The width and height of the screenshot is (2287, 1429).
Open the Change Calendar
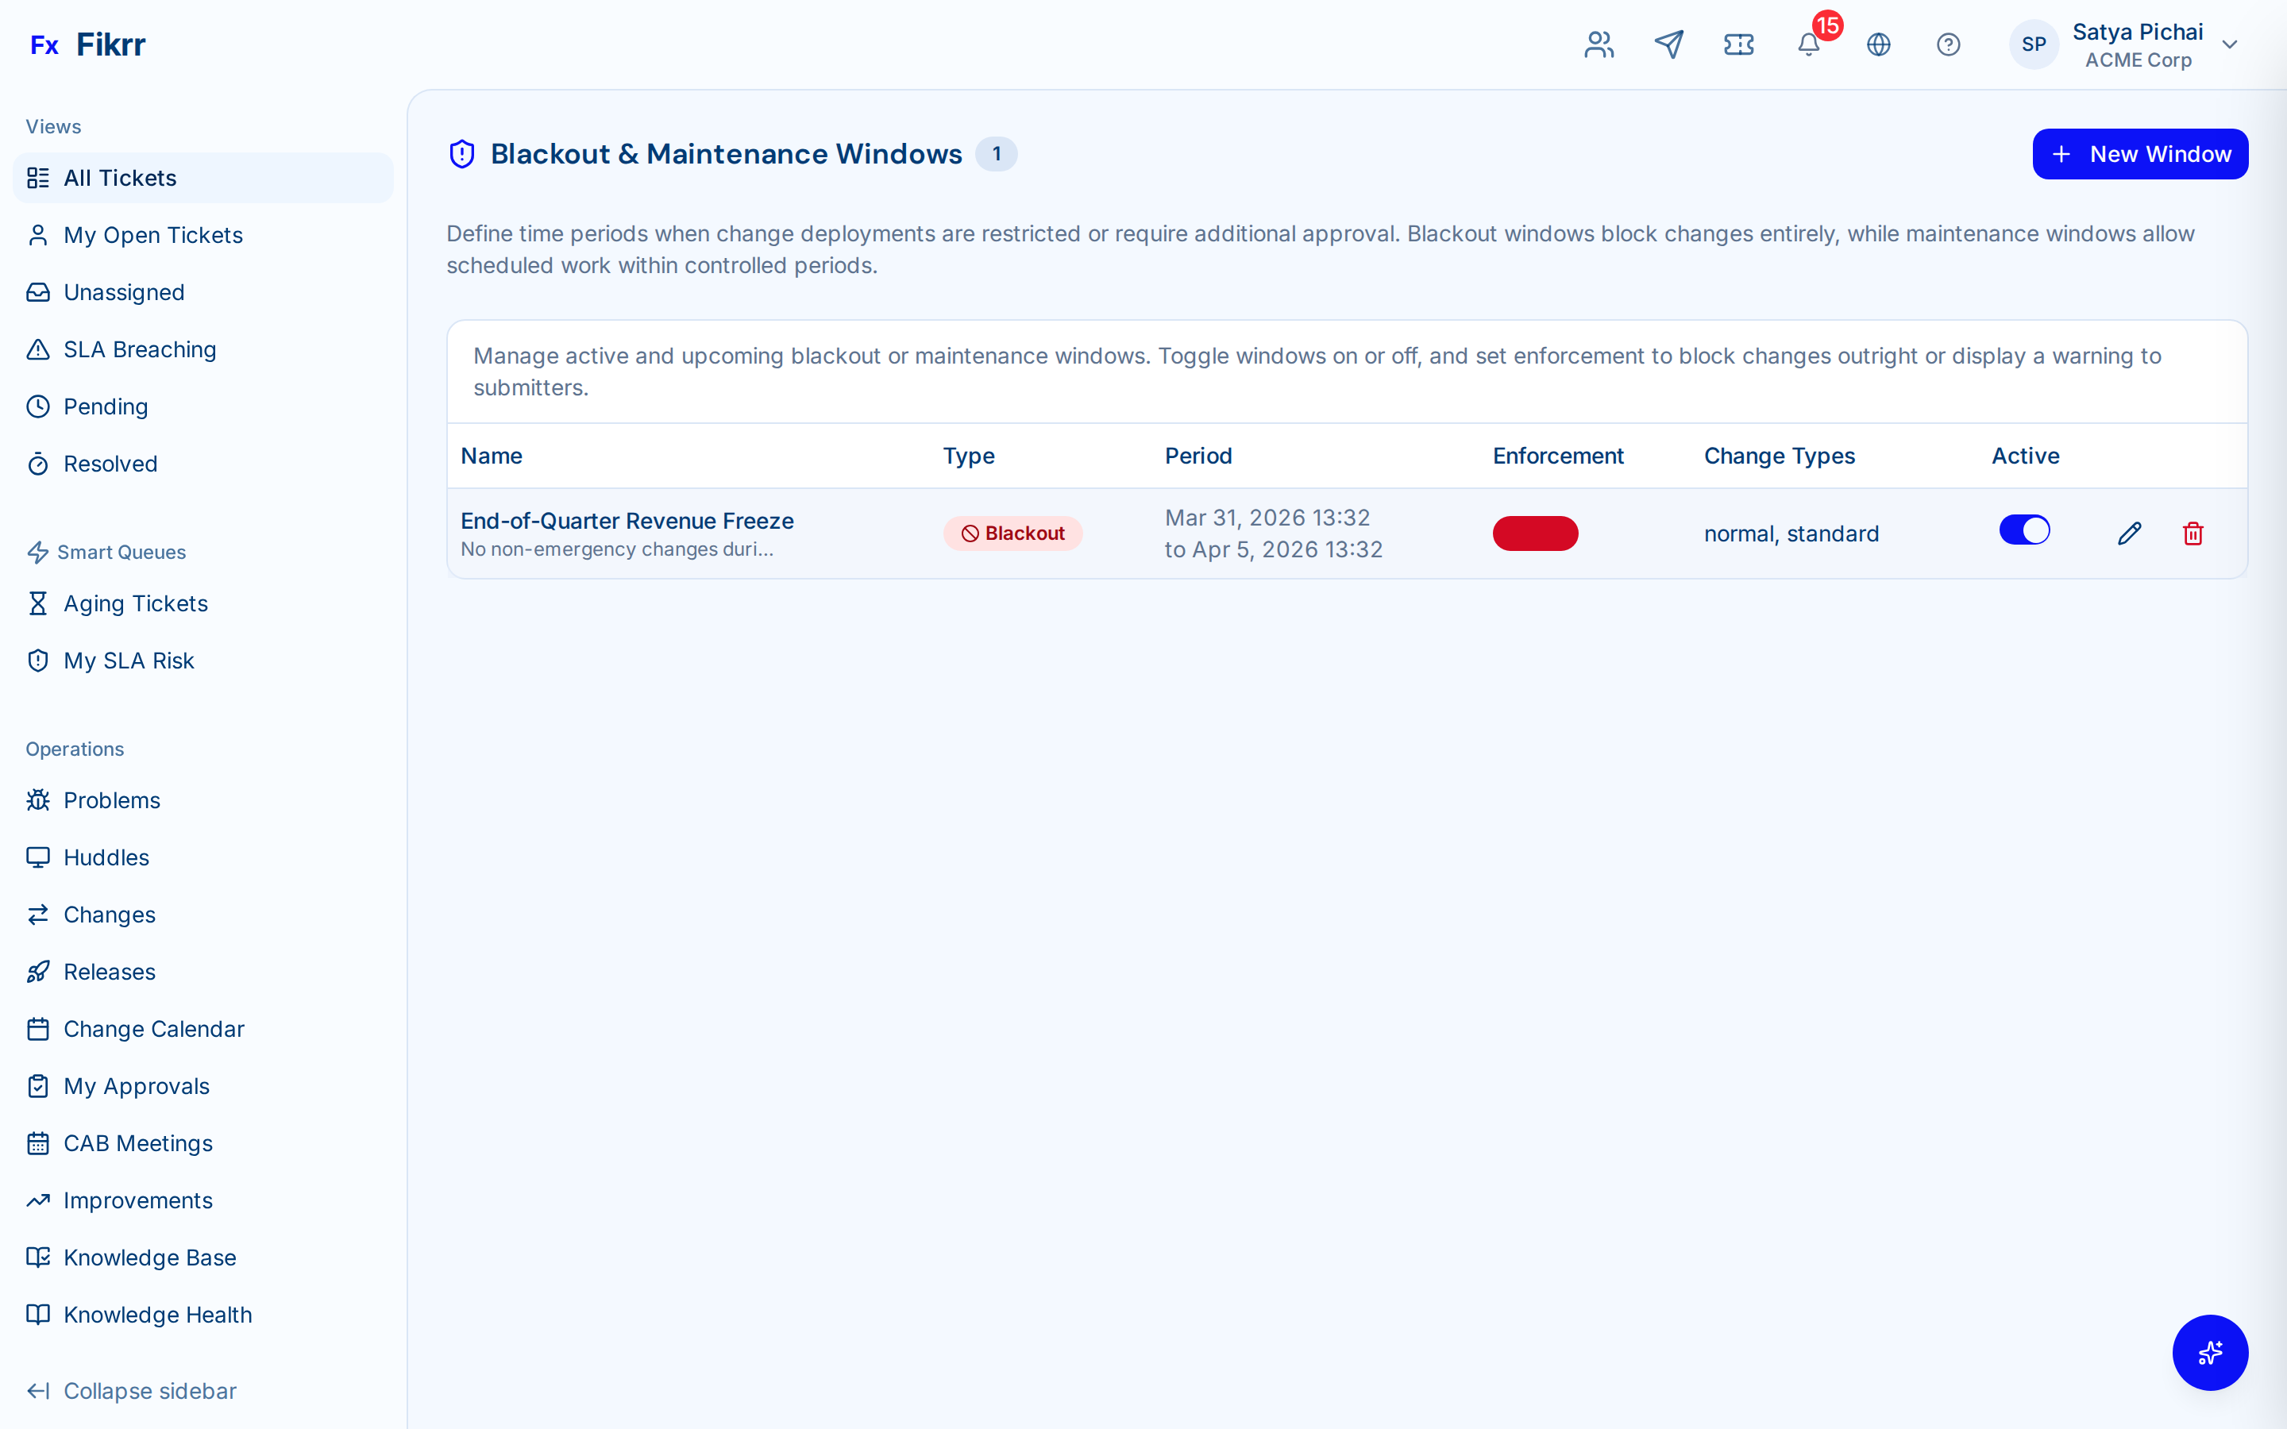[153, 1028]
